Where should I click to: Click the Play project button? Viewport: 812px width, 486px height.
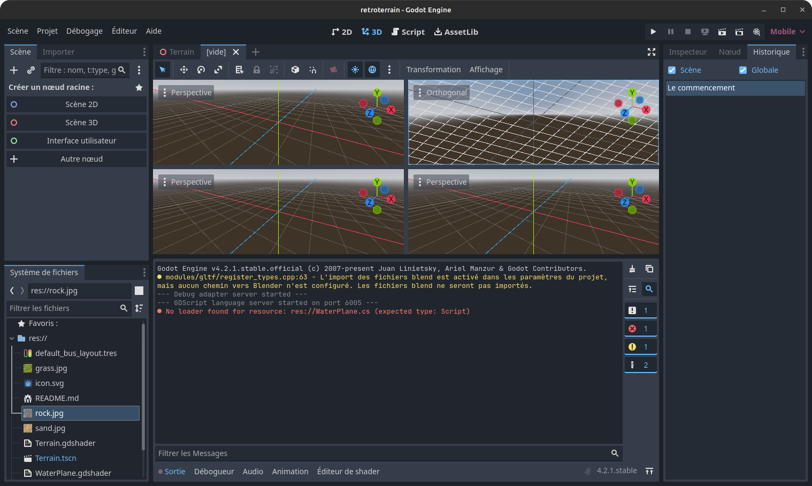653,32
